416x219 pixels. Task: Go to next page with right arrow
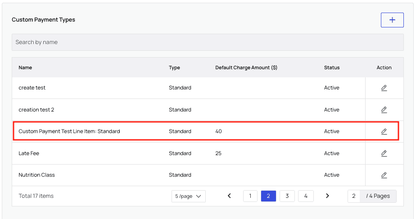point(327,196)
